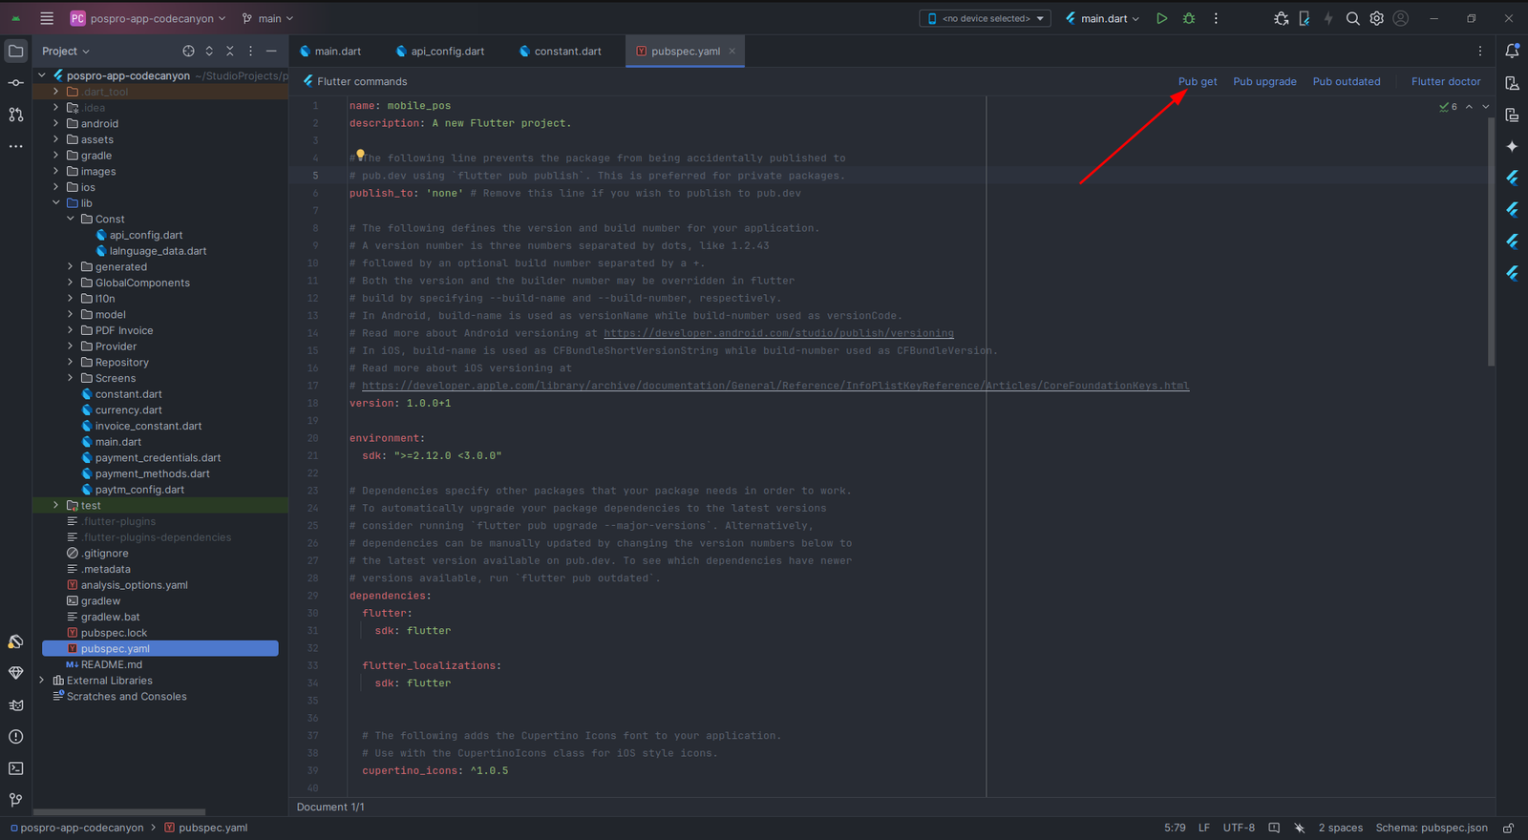Click the Pub get link
The width and height of the screenshot is (1528, 840).
click(x=1197, y=81)
